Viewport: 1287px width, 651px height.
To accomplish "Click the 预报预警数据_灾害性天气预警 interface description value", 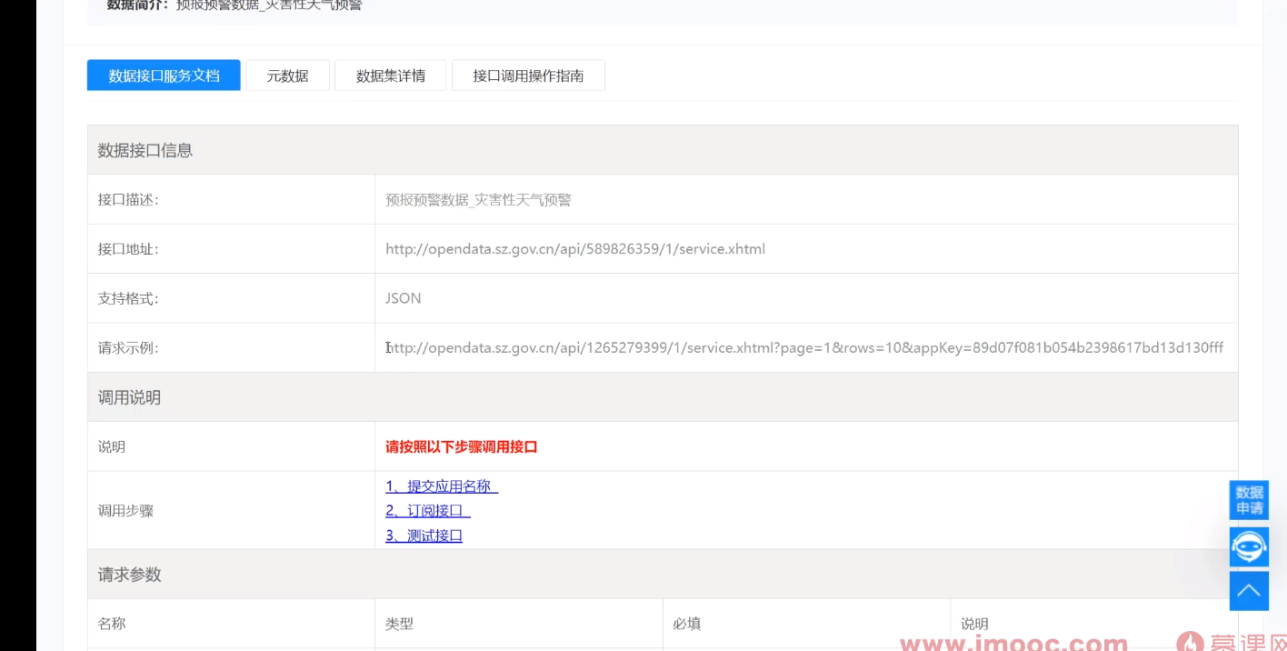I will (478, 200).
